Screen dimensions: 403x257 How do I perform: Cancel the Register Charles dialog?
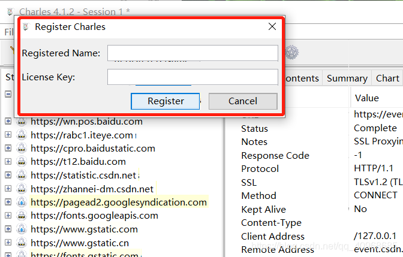coord(243,101)
